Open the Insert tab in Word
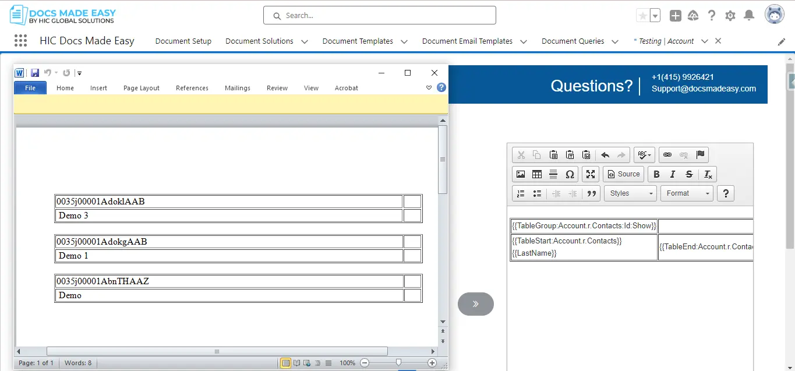 click(98, 88)
